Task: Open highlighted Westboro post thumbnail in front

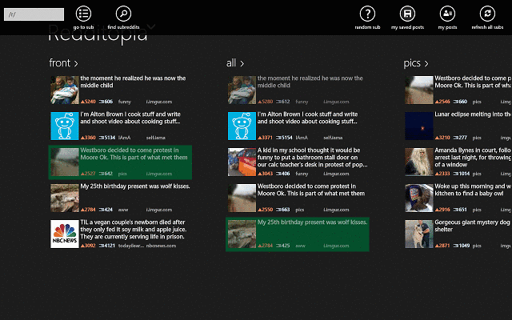Action: (x=65, y=162)
